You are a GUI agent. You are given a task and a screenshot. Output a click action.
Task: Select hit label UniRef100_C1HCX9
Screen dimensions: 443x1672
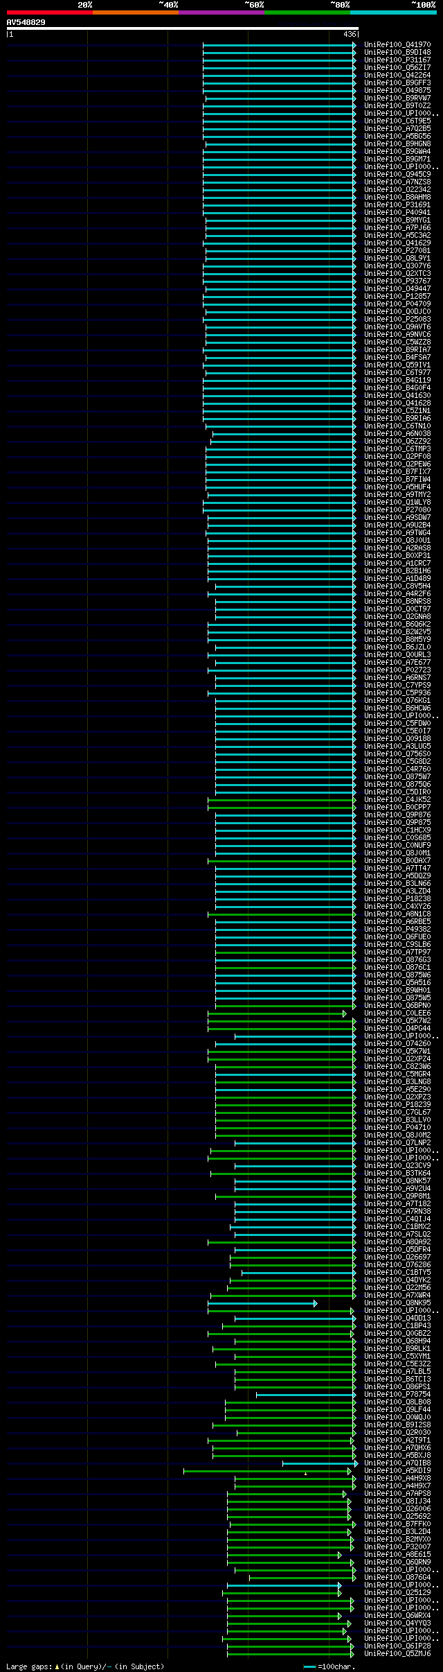pyautogui.click(x=397, y=830)
